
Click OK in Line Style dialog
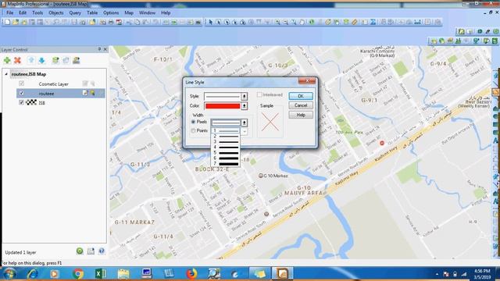301,96
